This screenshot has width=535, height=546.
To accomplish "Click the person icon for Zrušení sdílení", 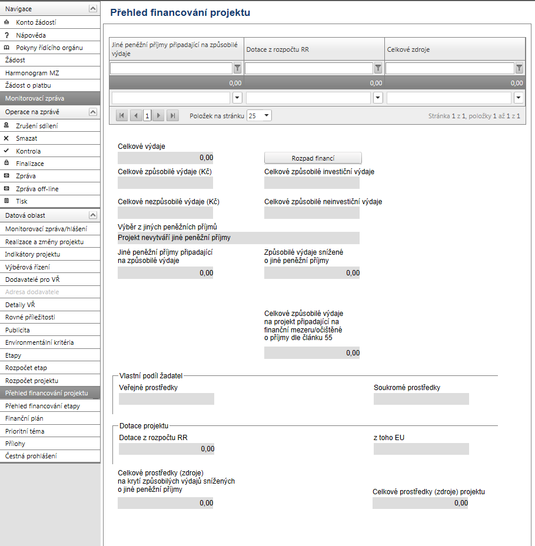I will (6, 125).
